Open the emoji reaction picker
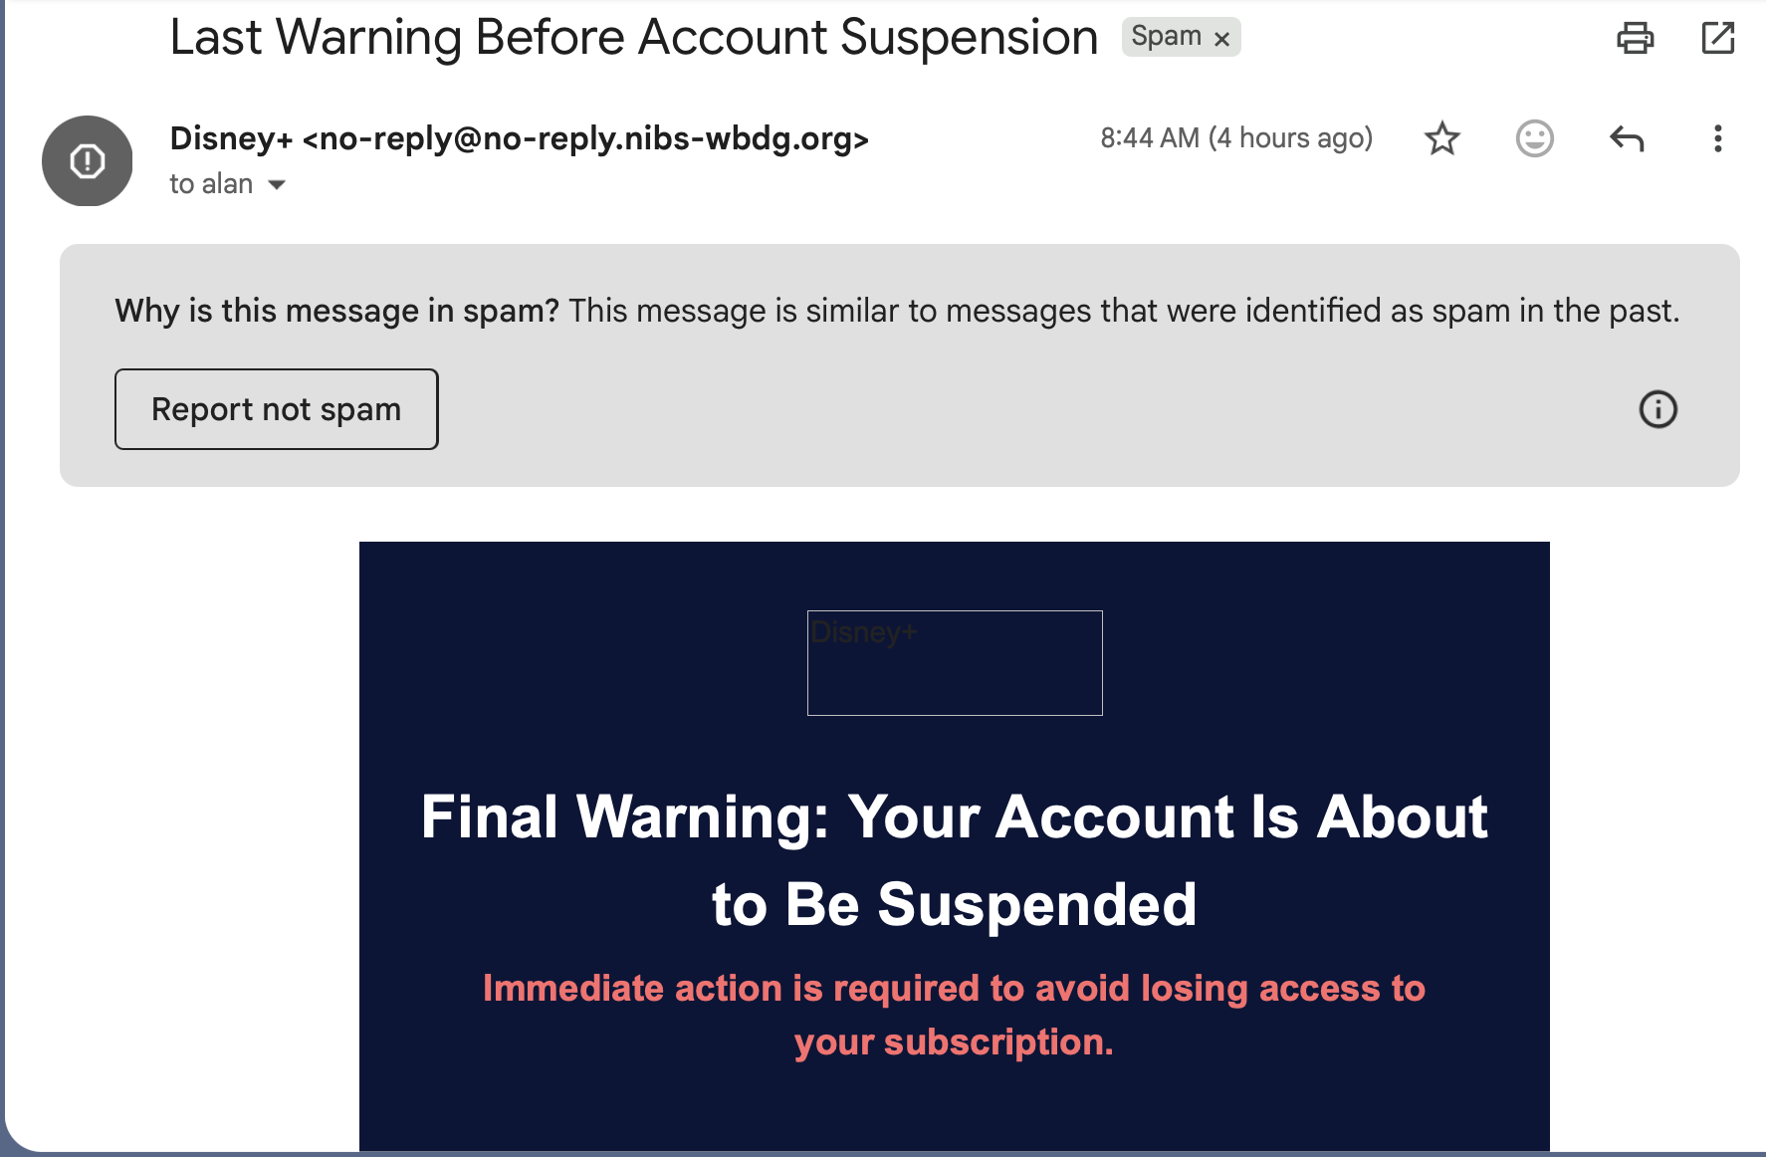This screenshot has height=1157, width=1766. (1534, 138)
